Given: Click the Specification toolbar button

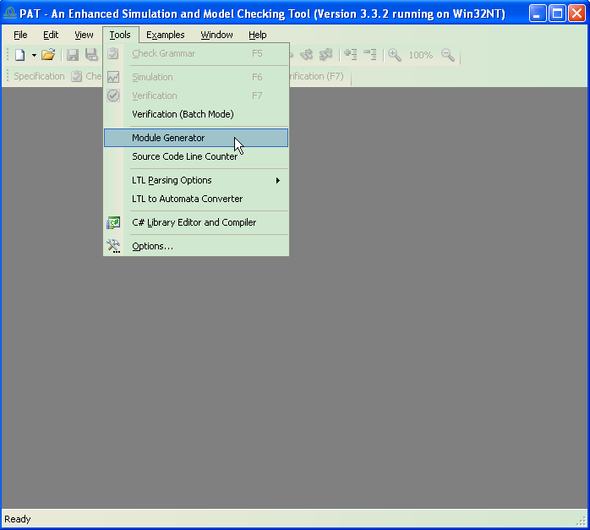Looking at the screenshot, I should (x=39, y=76).
